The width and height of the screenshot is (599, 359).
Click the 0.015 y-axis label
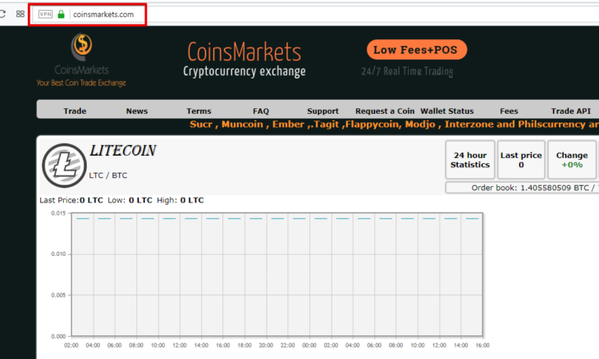click(58, 213)
